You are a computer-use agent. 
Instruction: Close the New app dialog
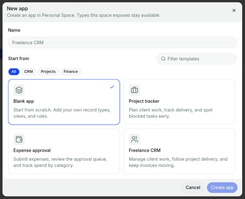pos(234,10)
